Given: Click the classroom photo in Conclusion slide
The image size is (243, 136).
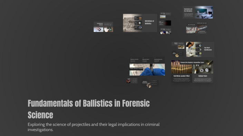Looking at the screenshot, I should [204, 12].
